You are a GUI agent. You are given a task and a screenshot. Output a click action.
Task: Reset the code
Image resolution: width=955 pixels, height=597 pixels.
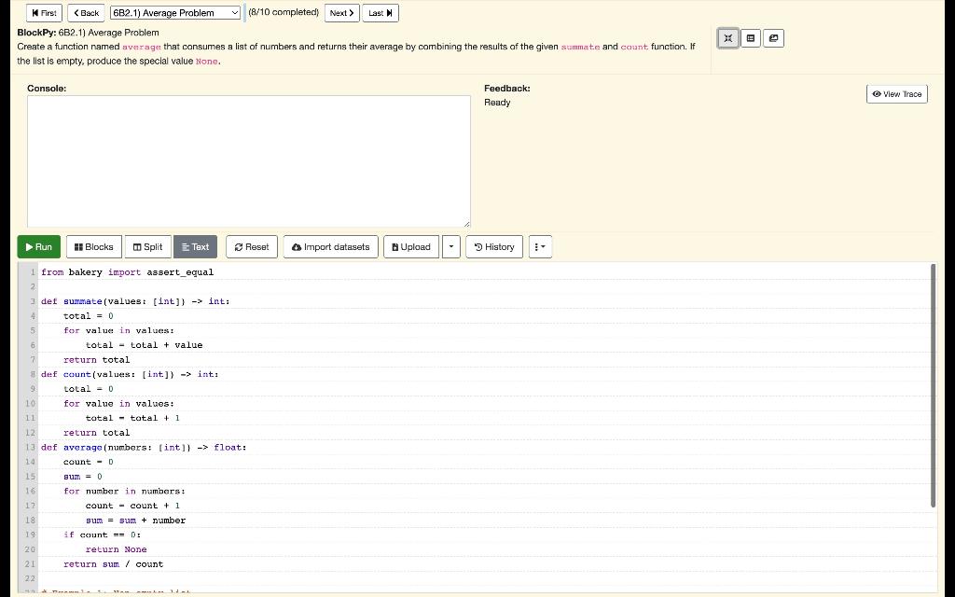click(x=252, y=246)
